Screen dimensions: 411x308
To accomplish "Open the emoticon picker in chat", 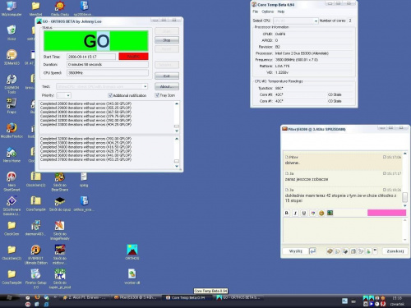I will coord(321,213).
